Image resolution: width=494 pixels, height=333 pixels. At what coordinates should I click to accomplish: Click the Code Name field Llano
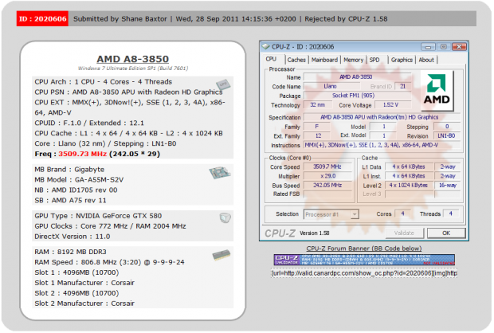330,86
